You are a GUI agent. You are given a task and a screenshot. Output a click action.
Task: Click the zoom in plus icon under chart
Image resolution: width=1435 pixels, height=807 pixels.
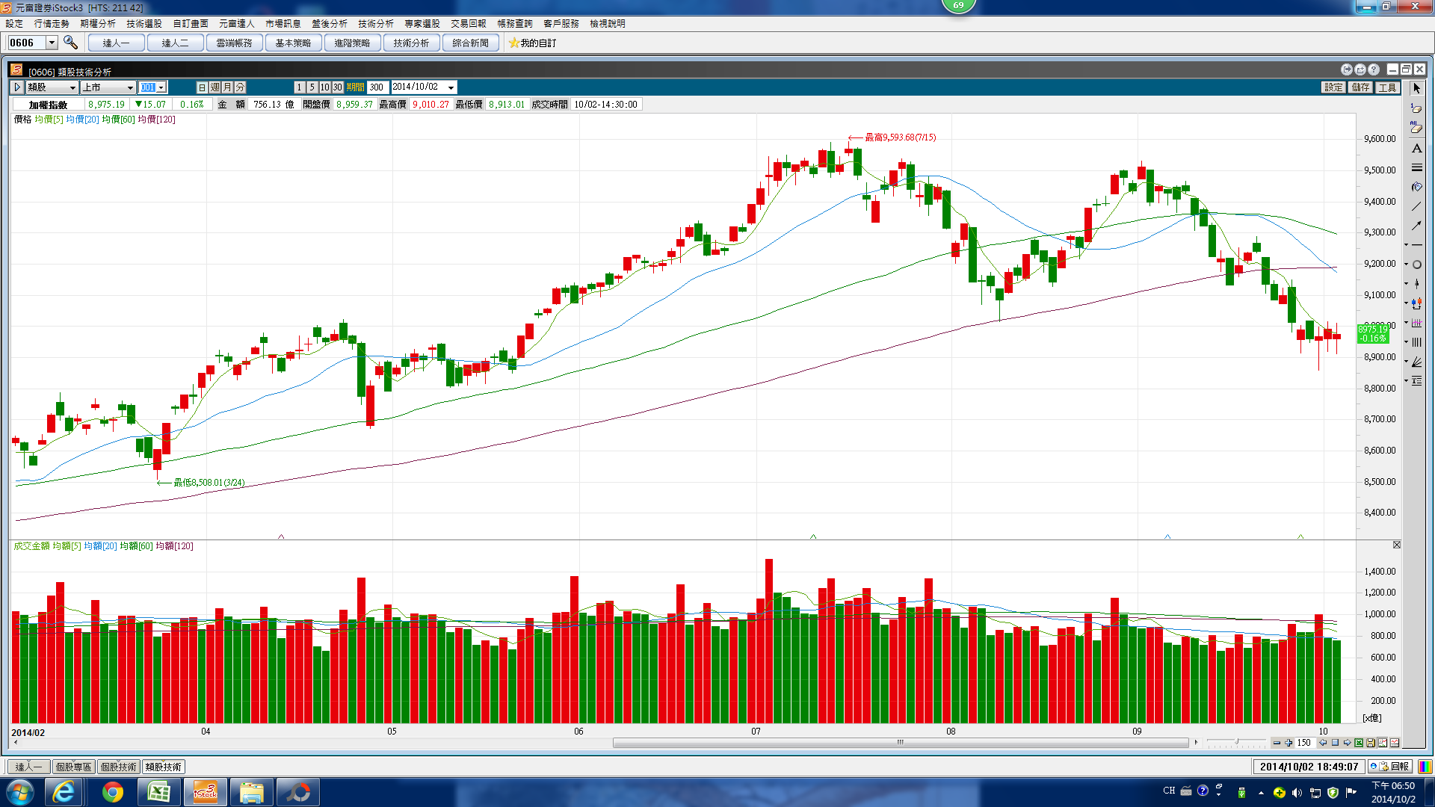(1289, 743)
